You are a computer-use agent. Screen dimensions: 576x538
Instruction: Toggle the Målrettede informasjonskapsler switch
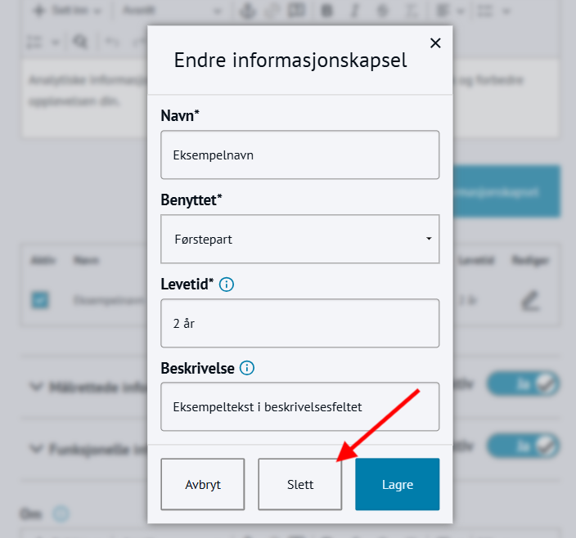tap(523, 384)
